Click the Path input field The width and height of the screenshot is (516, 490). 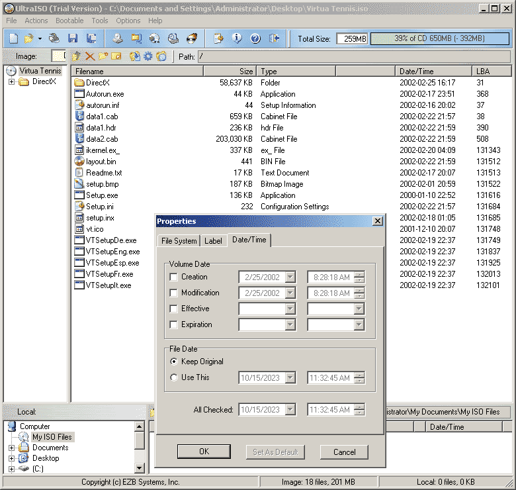click(354, 56)
